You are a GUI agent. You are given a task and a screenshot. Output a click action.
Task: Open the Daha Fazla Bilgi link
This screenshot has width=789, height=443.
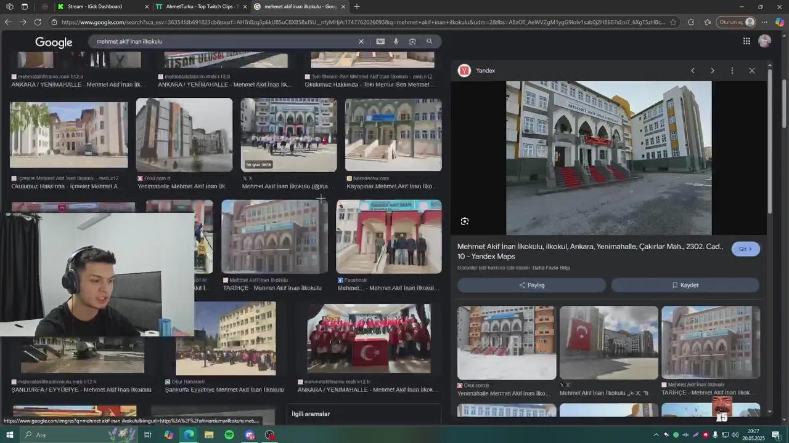[x=551, y=268]
